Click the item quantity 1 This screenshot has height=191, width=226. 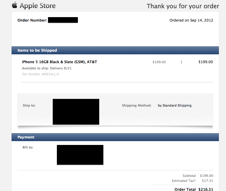[x=182, y=62]
